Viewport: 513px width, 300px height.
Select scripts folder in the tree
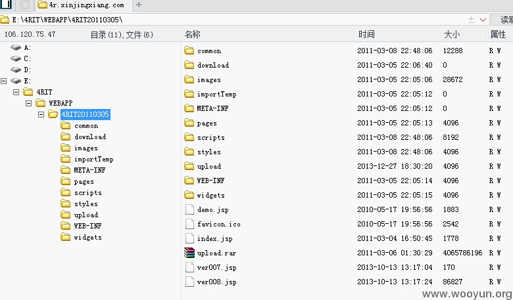click(x=87, y=192)
